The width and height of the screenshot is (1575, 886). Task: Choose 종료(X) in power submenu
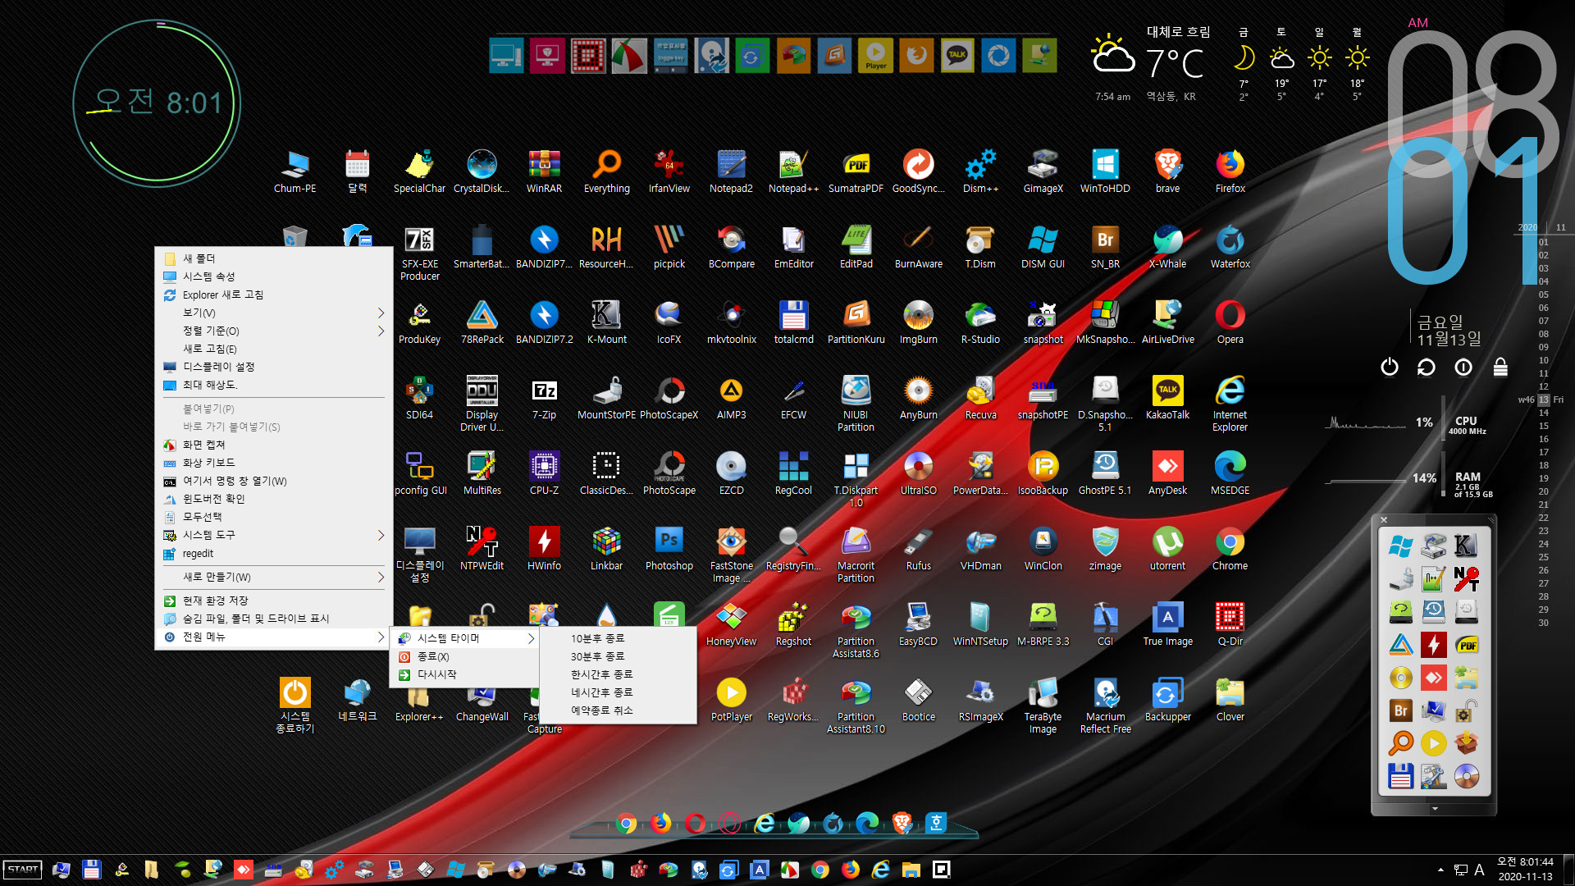[x=465, y=656]
